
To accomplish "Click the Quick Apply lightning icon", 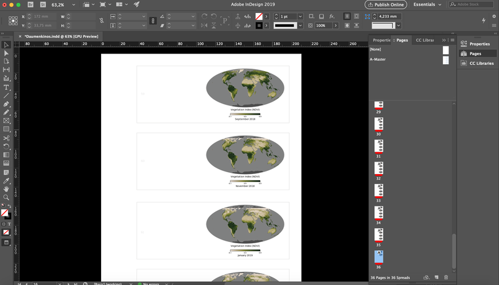I will [x=484, y=21].
